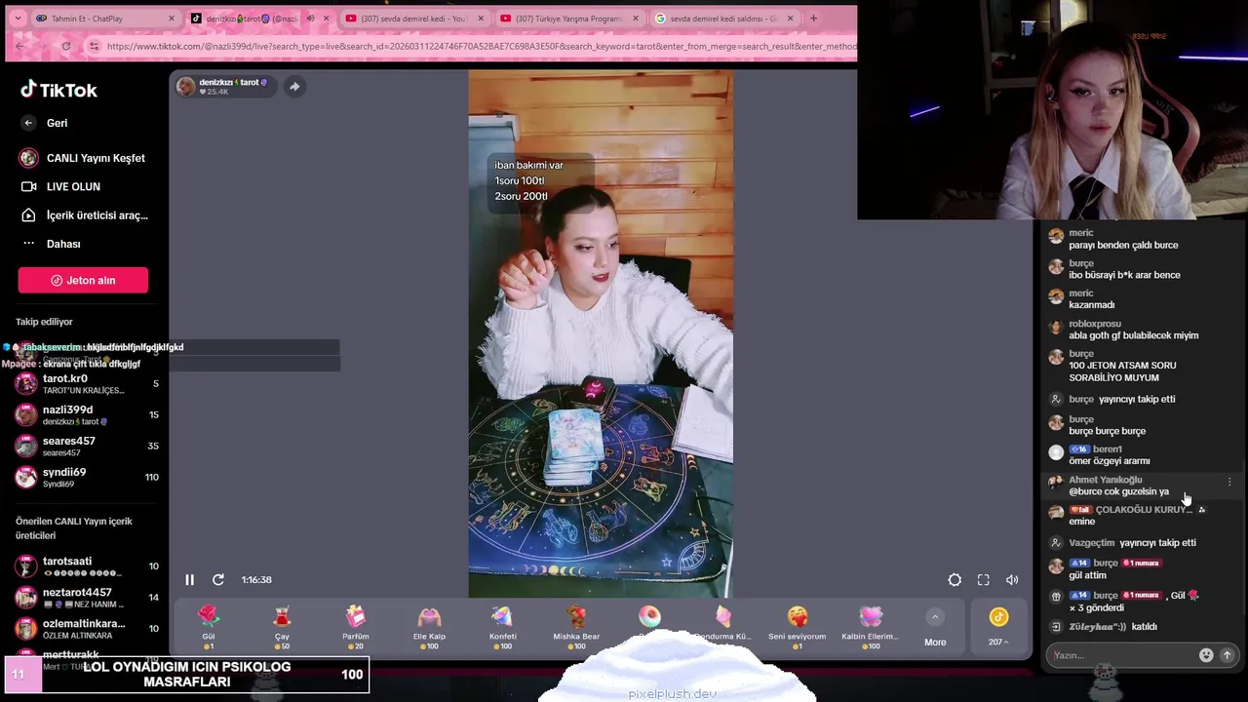Expand More gifts list
This screenshot has width=1248, height=702.
click(935, 626)
